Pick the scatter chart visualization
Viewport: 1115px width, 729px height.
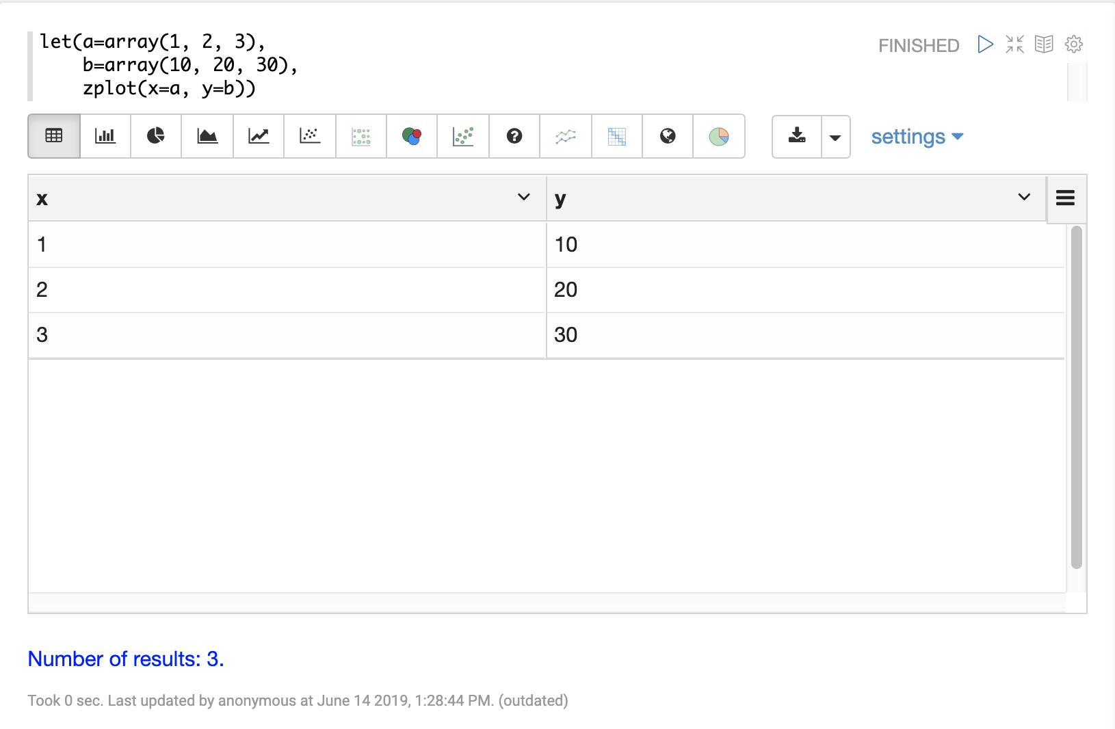coord(310,136)
